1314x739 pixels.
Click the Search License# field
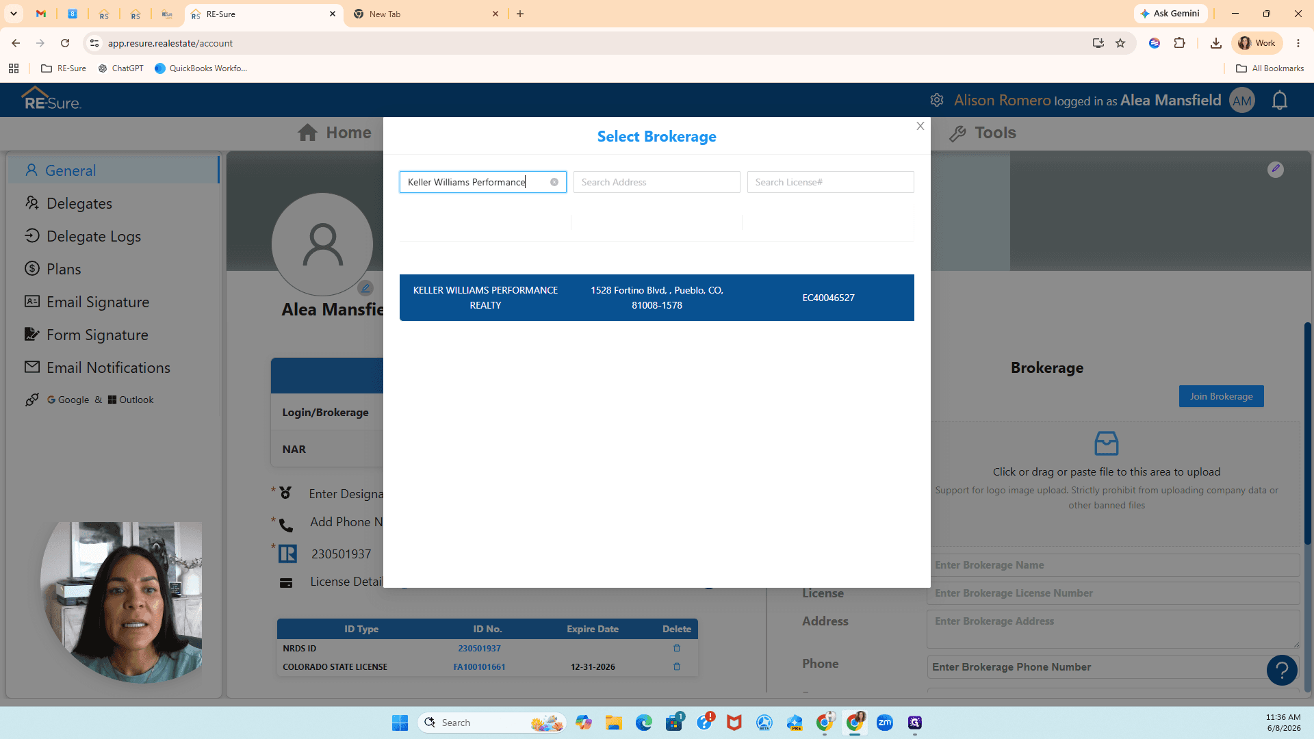pyautogui.click(x=830, y=182)
